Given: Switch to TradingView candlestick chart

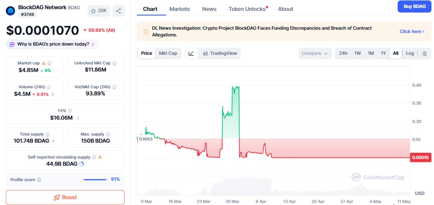Looking at the screenshot, I should click(x=220, y=54).
